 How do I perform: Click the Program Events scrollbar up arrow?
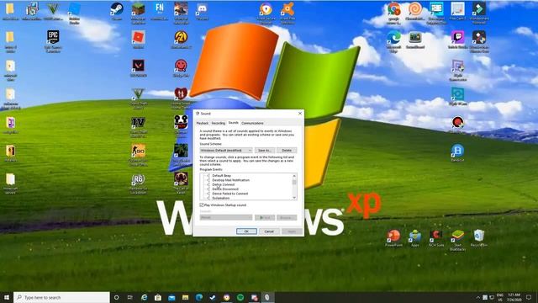[294, 176]
